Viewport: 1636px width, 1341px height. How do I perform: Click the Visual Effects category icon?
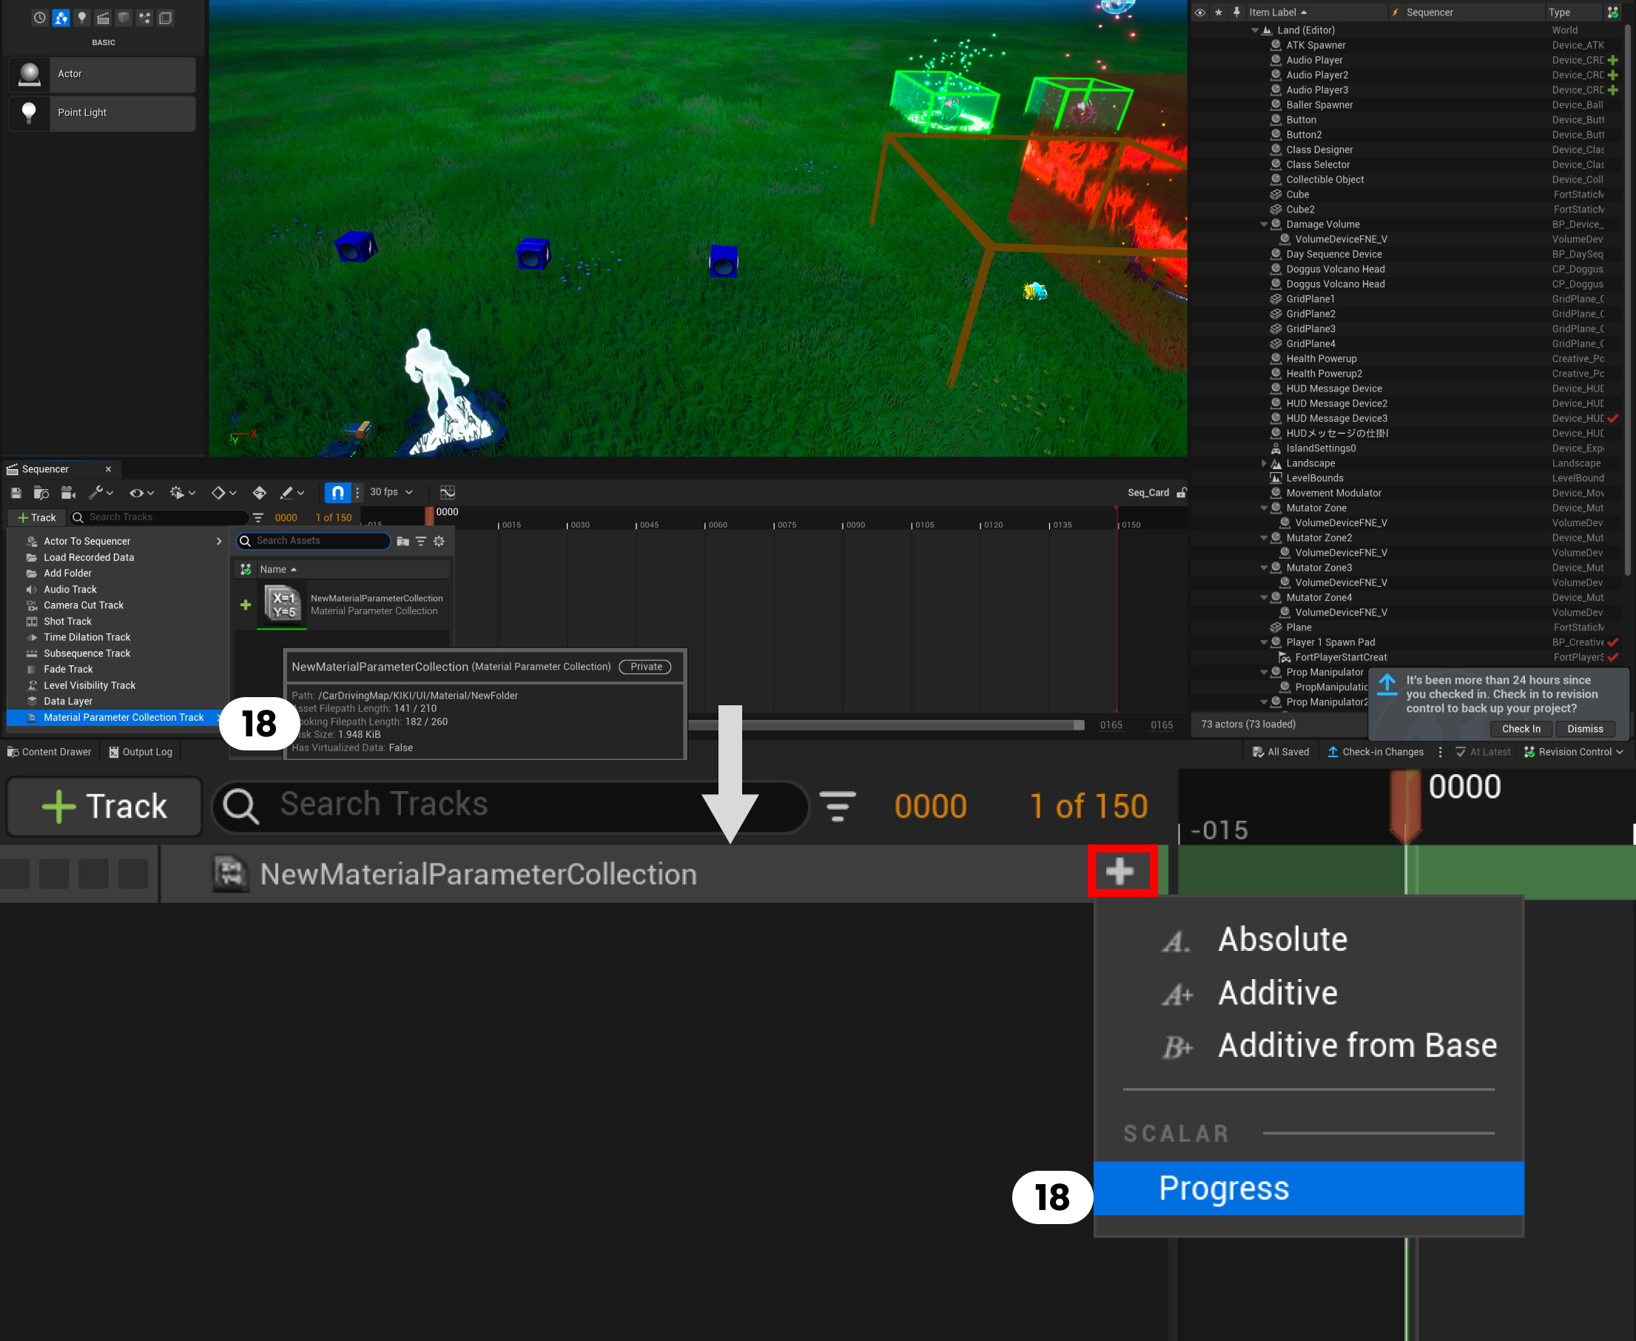144,18
